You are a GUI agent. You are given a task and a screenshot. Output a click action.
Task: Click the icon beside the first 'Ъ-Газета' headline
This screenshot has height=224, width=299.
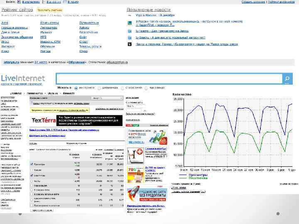pos(130,31)
